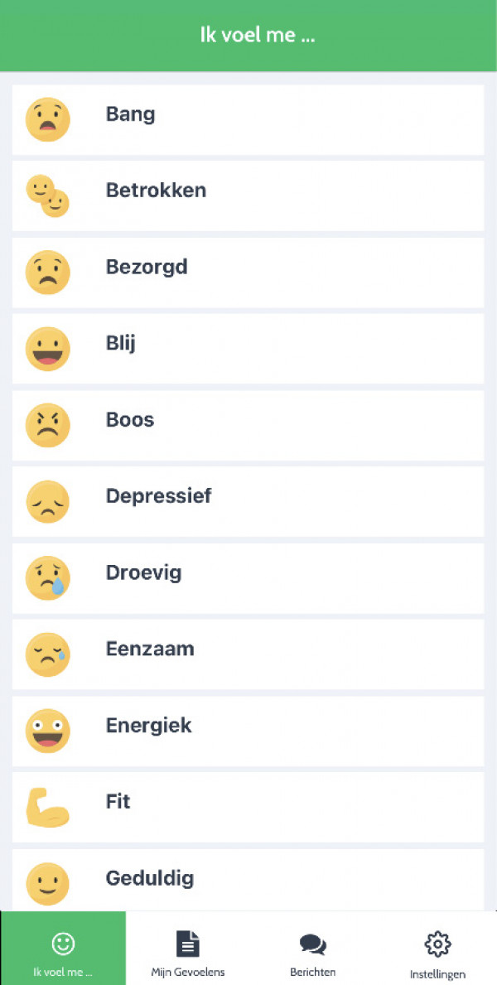This screenshot has width=497, height=985.
Task: Click the sad face emoji for Depressief
Action: (48, 502)
